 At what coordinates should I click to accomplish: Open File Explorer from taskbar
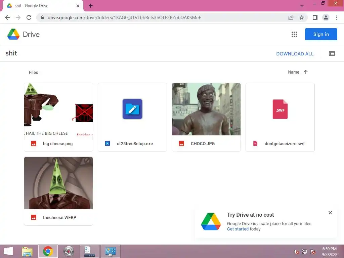pos(27,251)
